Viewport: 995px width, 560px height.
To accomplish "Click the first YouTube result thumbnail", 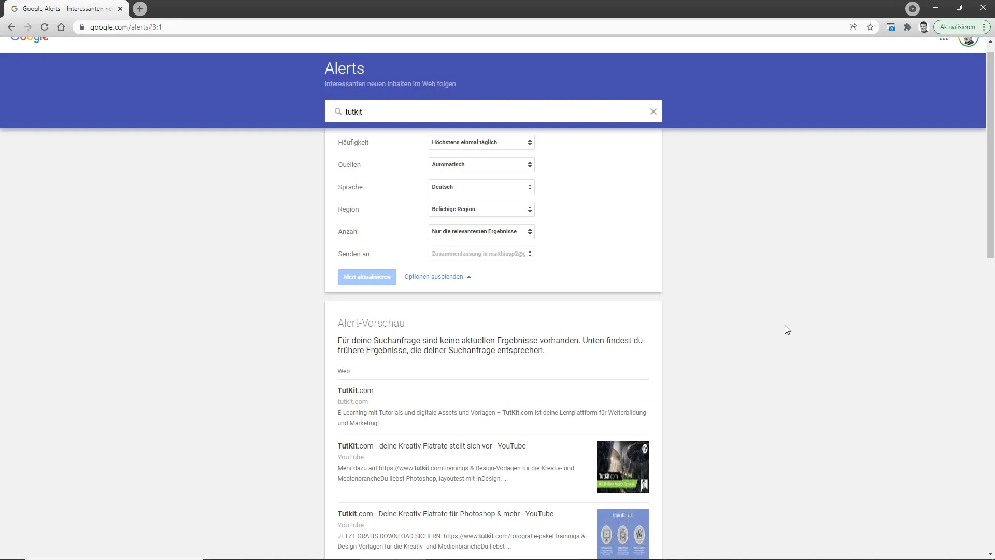I will point(622,467).
